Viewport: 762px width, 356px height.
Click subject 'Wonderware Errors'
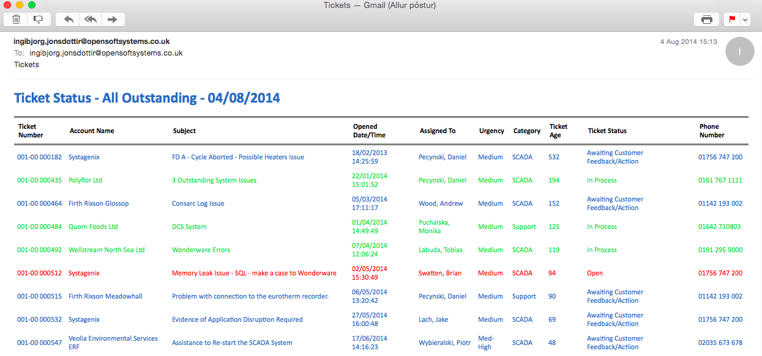tap(201, 250)
